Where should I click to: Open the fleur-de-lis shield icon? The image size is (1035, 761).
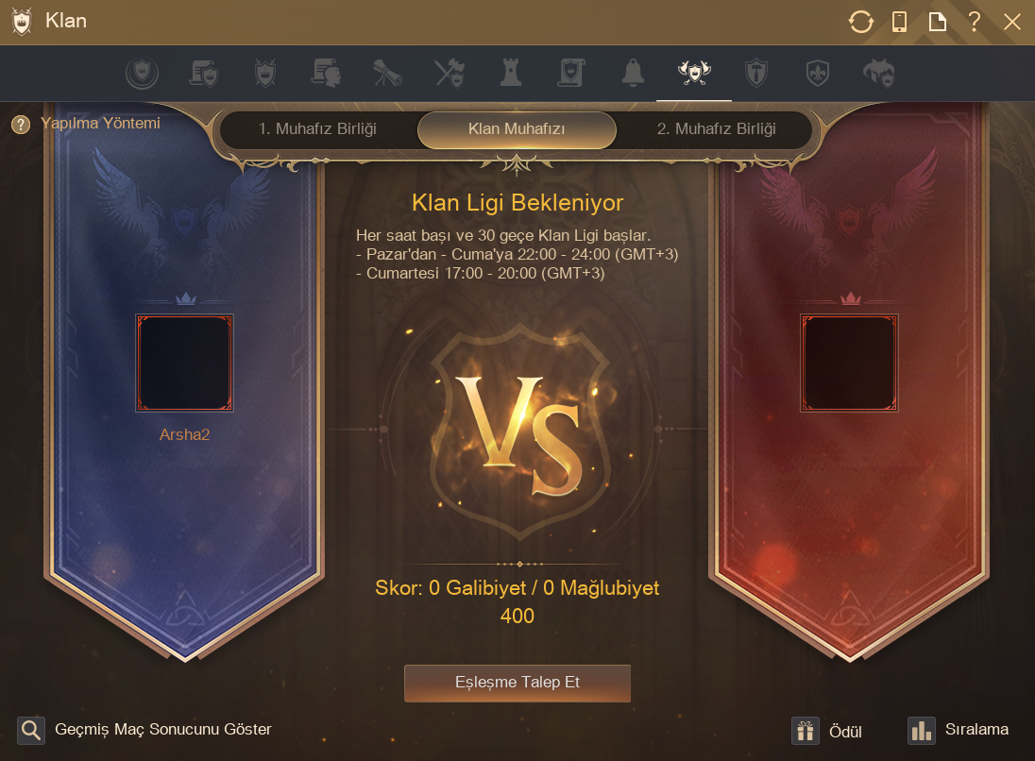pyautogui.click(x=817, y=73)
